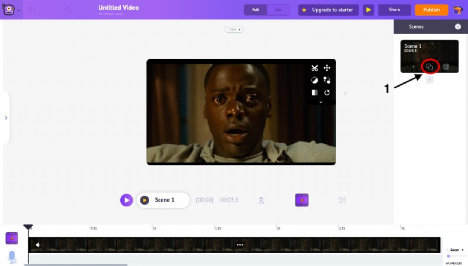The height and width of the screenshot is (266, 468).
Task: Click the 2s mark on timeline ruler
Action: point(278,228)
